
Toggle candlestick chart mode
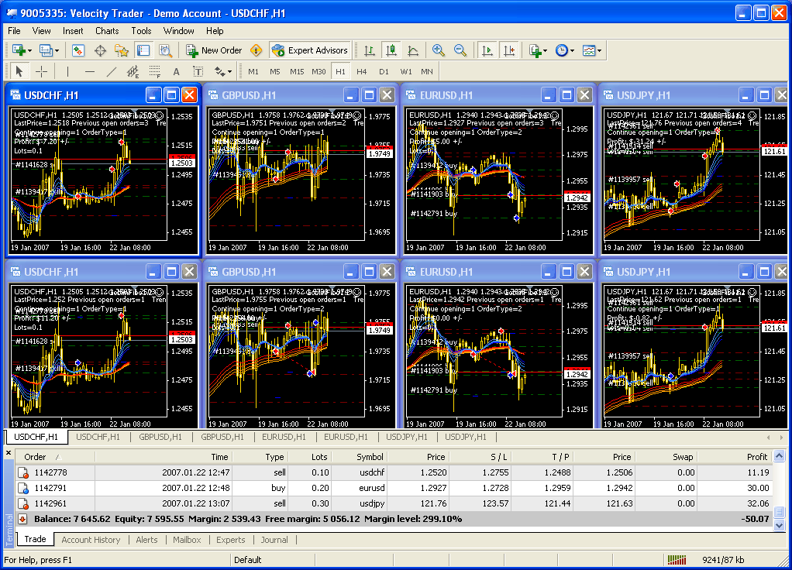pos(391,50)
